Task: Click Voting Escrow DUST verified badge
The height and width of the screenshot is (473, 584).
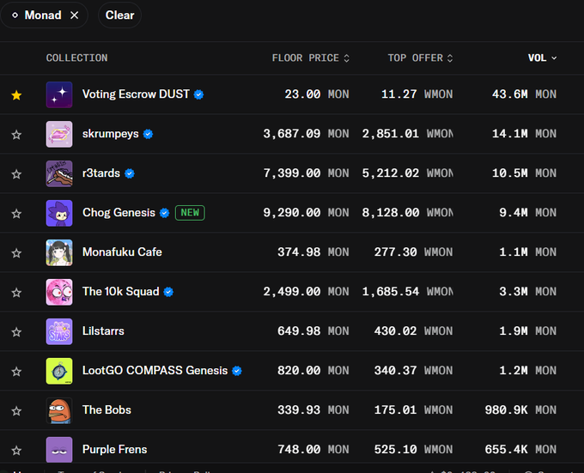Action: pos(199,94)
